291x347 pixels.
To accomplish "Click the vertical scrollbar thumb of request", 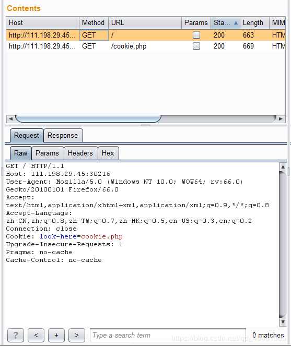I will (x=283, y=245).
